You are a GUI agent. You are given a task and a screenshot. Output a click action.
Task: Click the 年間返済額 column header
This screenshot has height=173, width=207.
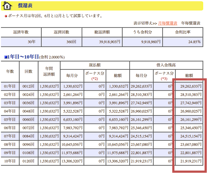(x=49, y=72)
